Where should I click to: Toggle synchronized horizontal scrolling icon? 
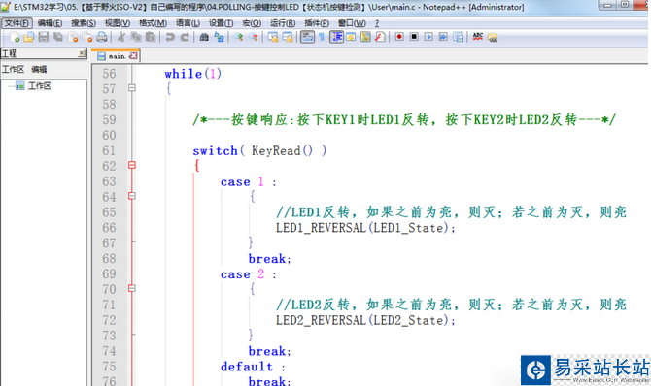coord(288,37)
